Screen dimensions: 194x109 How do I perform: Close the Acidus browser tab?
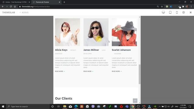pos(29,2)
